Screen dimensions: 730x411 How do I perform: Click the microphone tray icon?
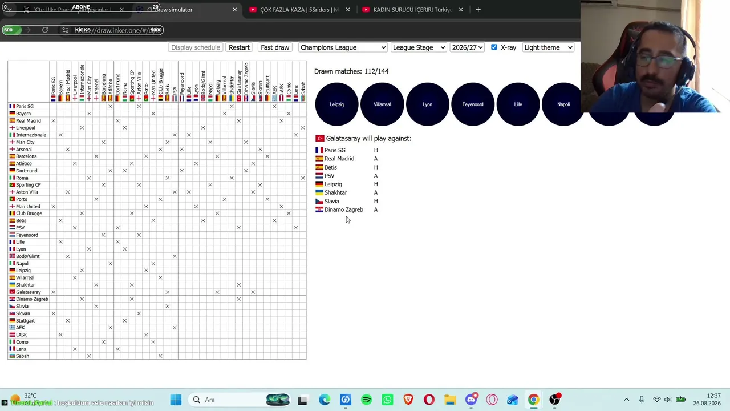pos(642,400)
